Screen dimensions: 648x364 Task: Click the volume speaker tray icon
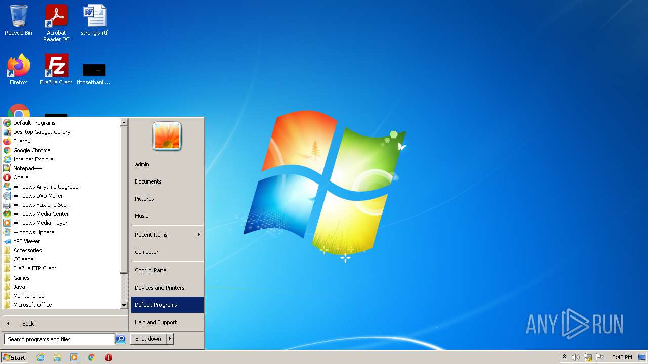click(x=575, y=357)
